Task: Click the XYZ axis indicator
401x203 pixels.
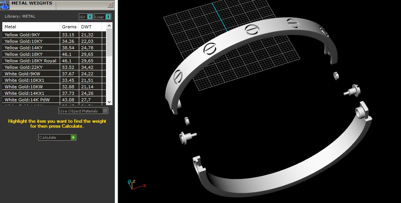Action: [x=136, y=184]
